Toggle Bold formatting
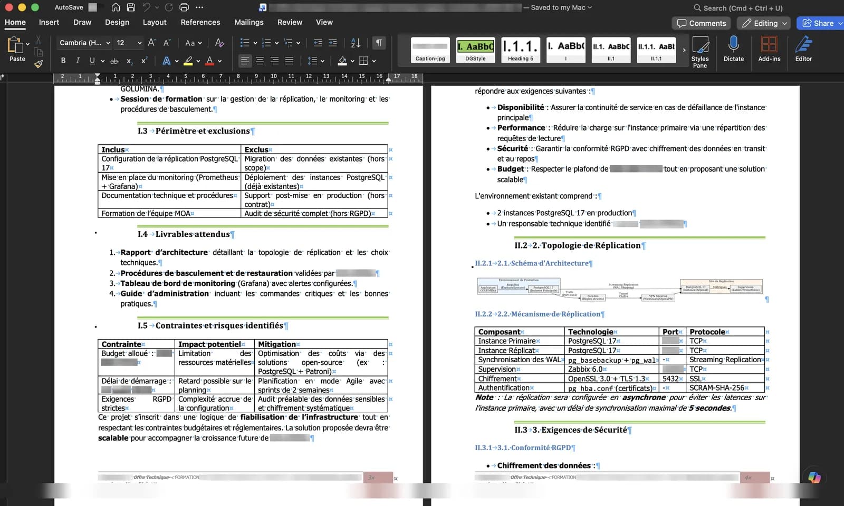Screen dimensions: 844x506 point(63,61)
